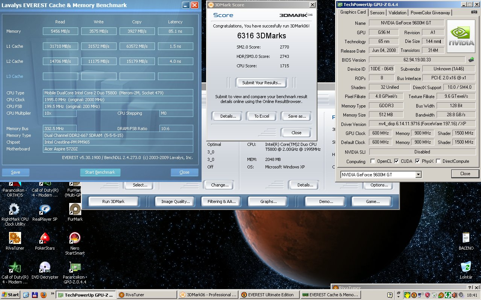Enable the DirectCompute checkbox
The width and height of the screenshot is (481, 300).
pyautogui.click(x=439, y=161)
